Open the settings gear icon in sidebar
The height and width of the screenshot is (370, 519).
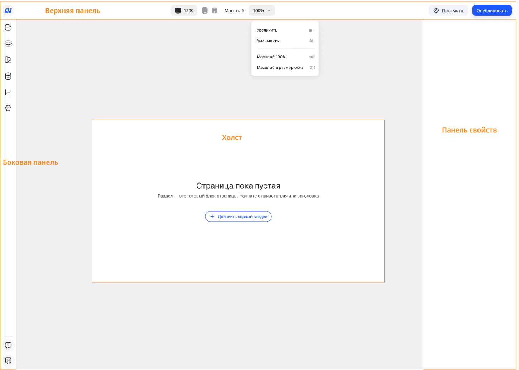pyautogui.click(x=8, y=108)
